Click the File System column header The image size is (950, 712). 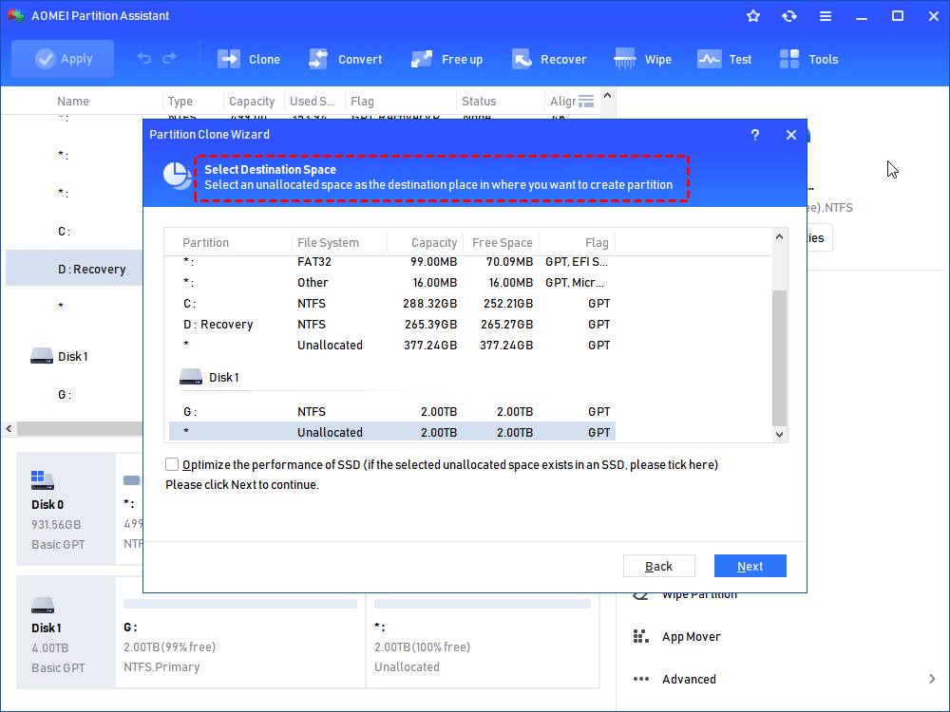328,242
